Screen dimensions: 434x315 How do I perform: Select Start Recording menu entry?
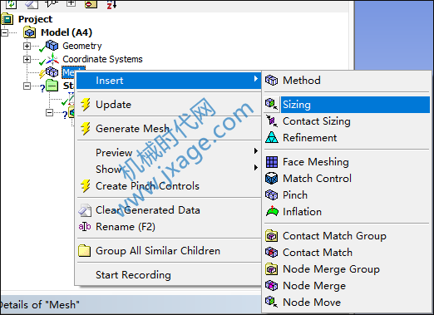coord(169,275)
